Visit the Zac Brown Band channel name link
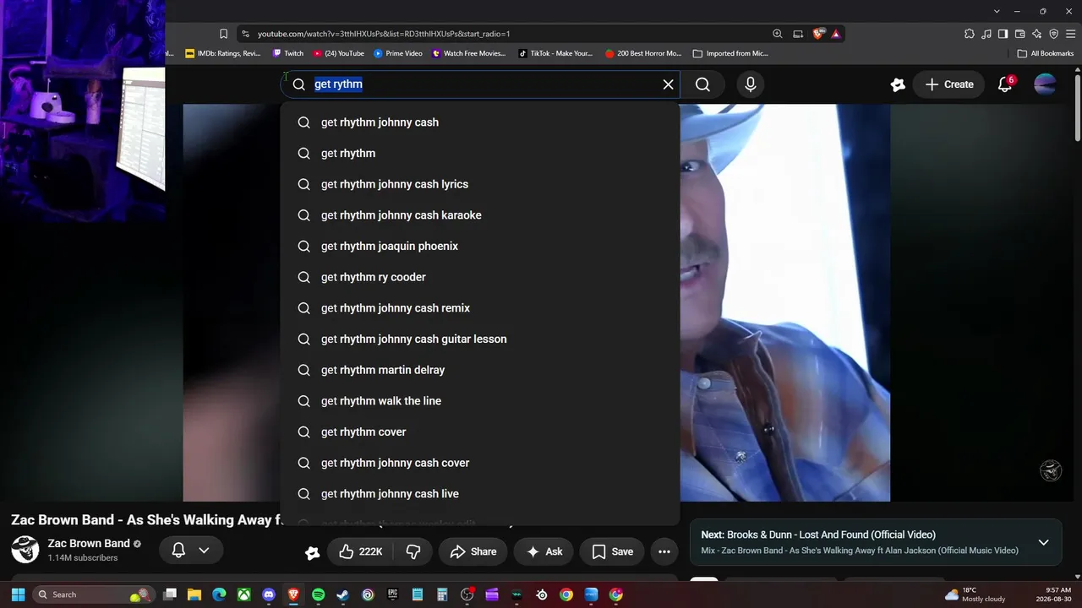 tap(89, 543)
